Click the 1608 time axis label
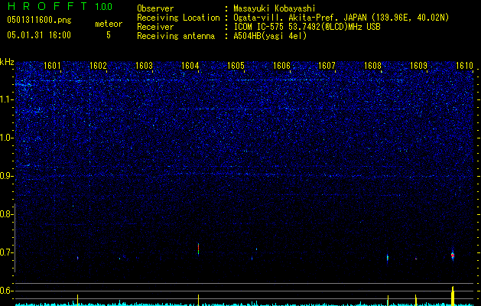Screen dimensions: 481x306 click(x=372, y=65)
